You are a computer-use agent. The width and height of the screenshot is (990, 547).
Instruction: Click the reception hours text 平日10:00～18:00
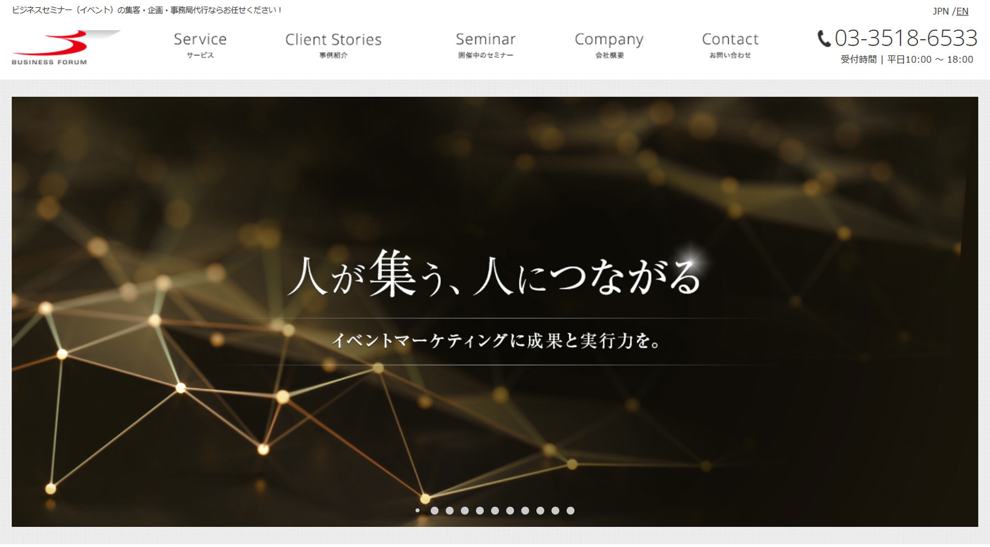930,59
